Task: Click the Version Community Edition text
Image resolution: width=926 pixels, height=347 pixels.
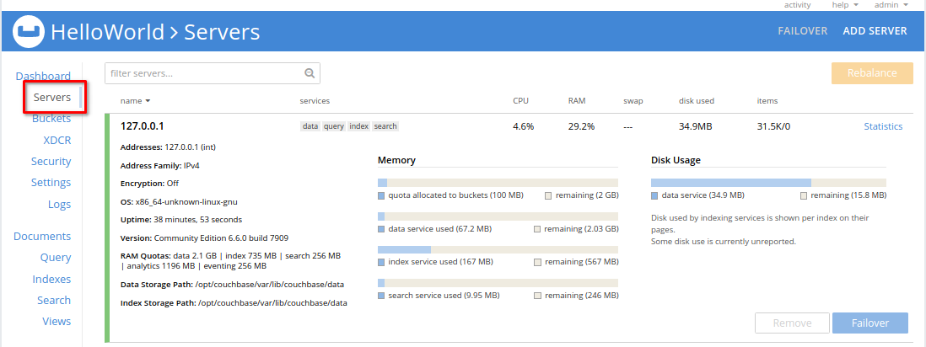Action: [204, 238]
